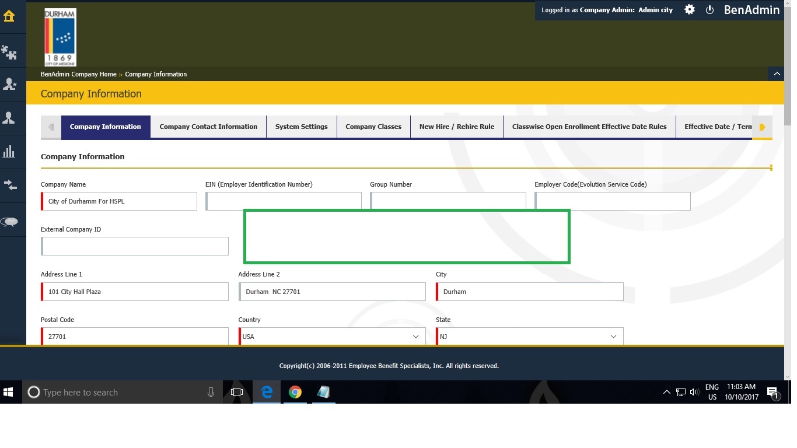This screenshot has width=797, height=448.
Task: Open Microsoft Edge from taskbar
Action: click(267, 393)
